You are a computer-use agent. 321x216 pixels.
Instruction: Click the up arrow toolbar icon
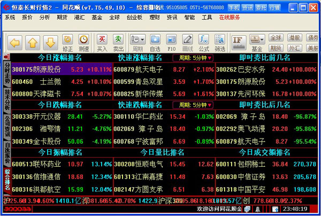(x=33, y=43)
